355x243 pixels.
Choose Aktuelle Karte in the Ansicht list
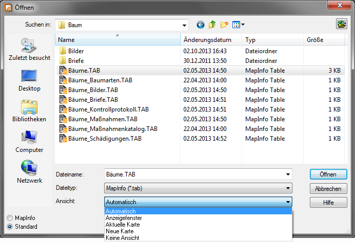tap(198, 225)
